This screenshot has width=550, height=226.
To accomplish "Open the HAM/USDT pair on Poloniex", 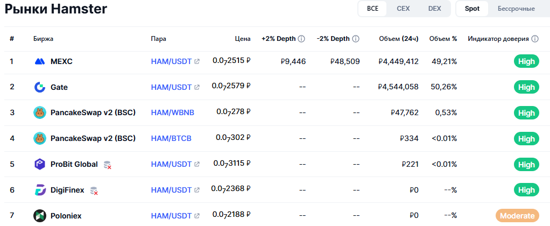I will click(x=172, y=216).
